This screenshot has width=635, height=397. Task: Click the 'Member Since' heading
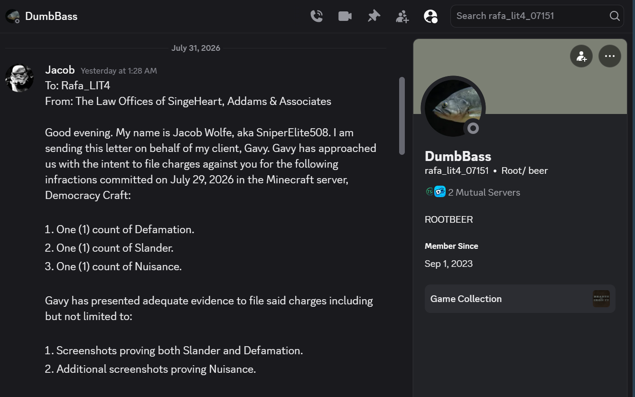pos(451,246)
